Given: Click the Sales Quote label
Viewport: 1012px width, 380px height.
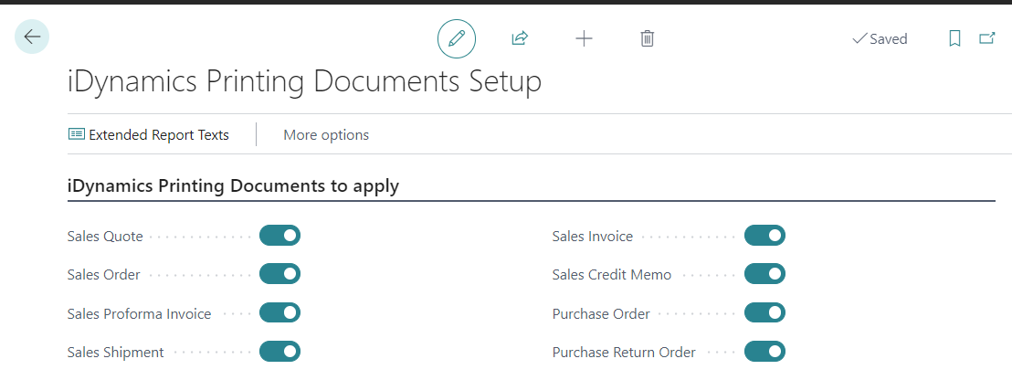Looking at the screenshot, I should [104, 237].
